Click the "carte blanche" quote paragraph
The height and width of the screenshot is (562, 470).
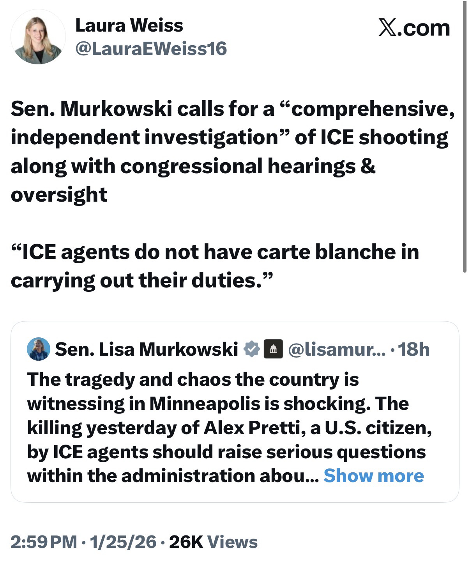point(214,266)
